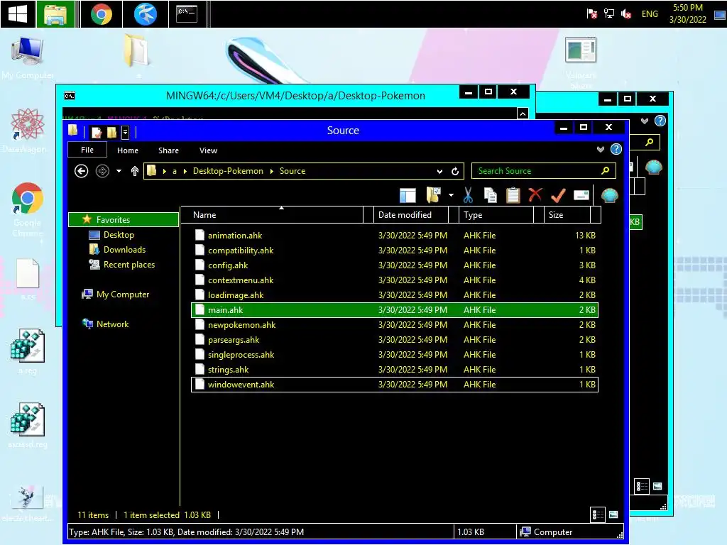Select Network in the navigation pane
This screenshot has width=727, height=545.
click(x=112, y=324)
